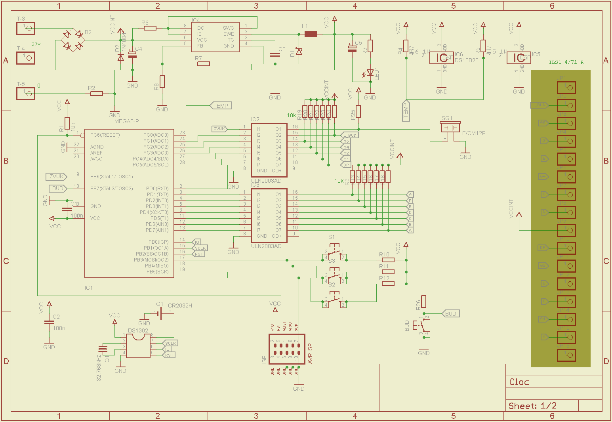
Task: Select the ZVUK net label at PB6
Action: [x=57, y=177]
